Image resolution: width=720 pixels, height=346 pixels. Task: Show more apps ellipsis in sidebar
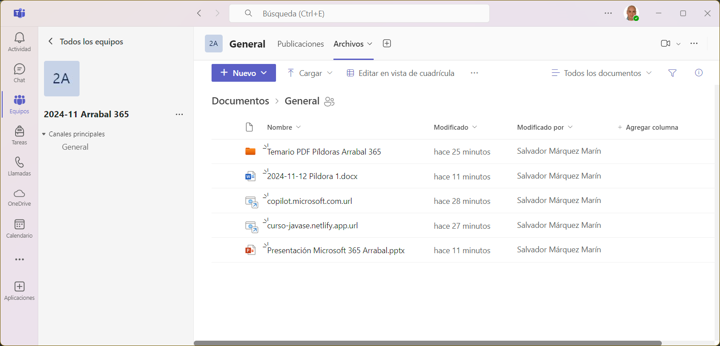coord(19,259)
